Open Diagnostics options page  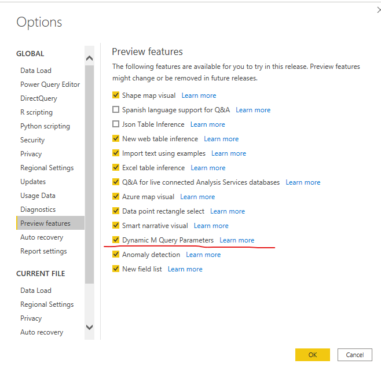click(x=38, y=209)
